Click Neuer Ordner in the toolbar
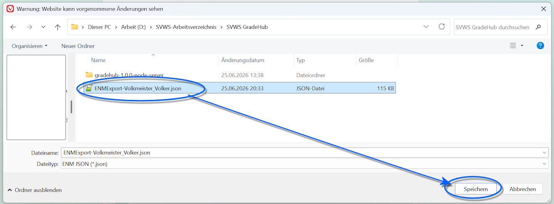Screen dimensions: 554x204 78,46
